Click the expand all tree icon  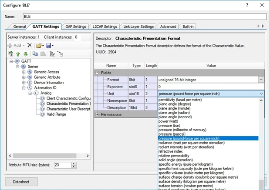pos(52,54)
